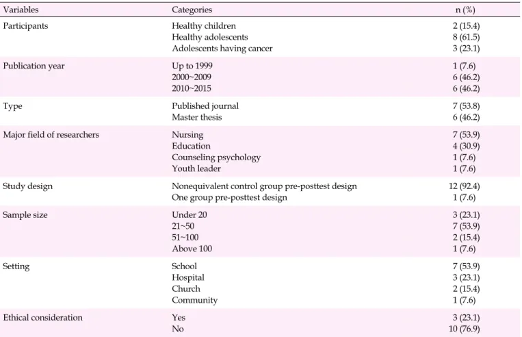522x337 pixels.
Task: Click '3 (23.1)' beside Under 20
Action: 466,214
